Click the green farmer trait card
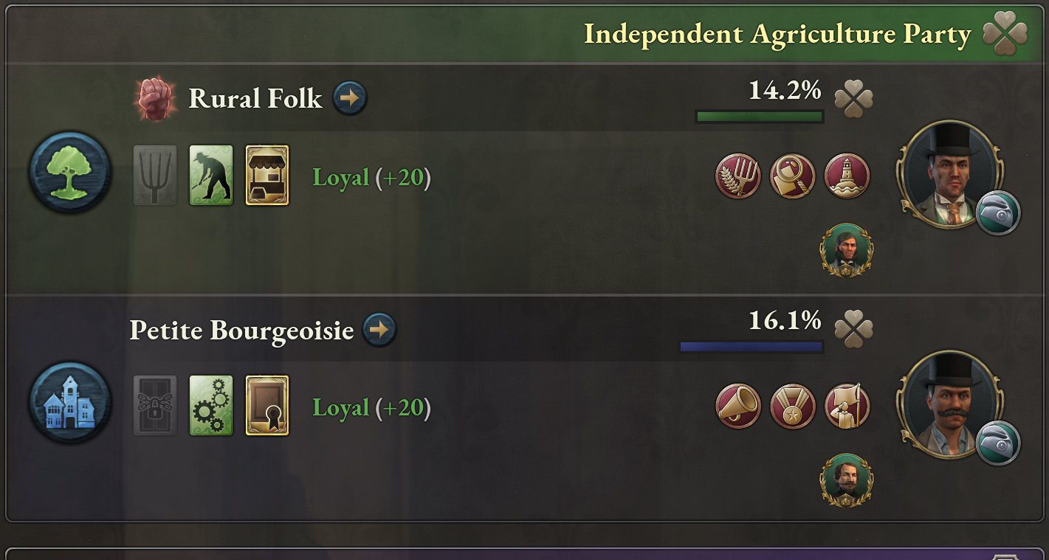The width and height of the screenshot is (1049, 560). pyautogui.click(x=211, y=175)
